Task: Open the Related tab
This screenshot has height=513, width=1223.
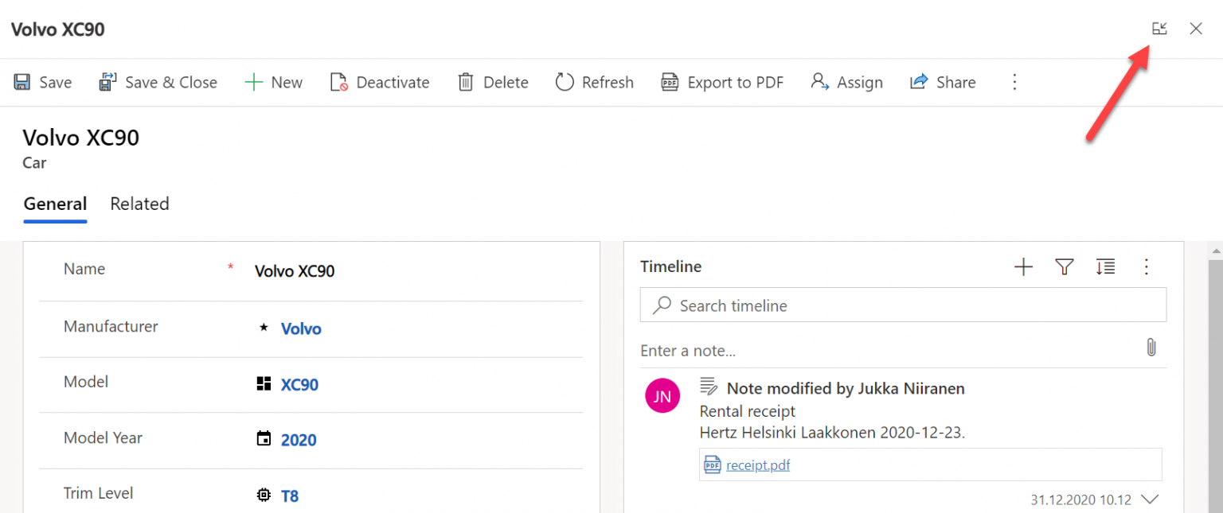Action: click(139, 204)
